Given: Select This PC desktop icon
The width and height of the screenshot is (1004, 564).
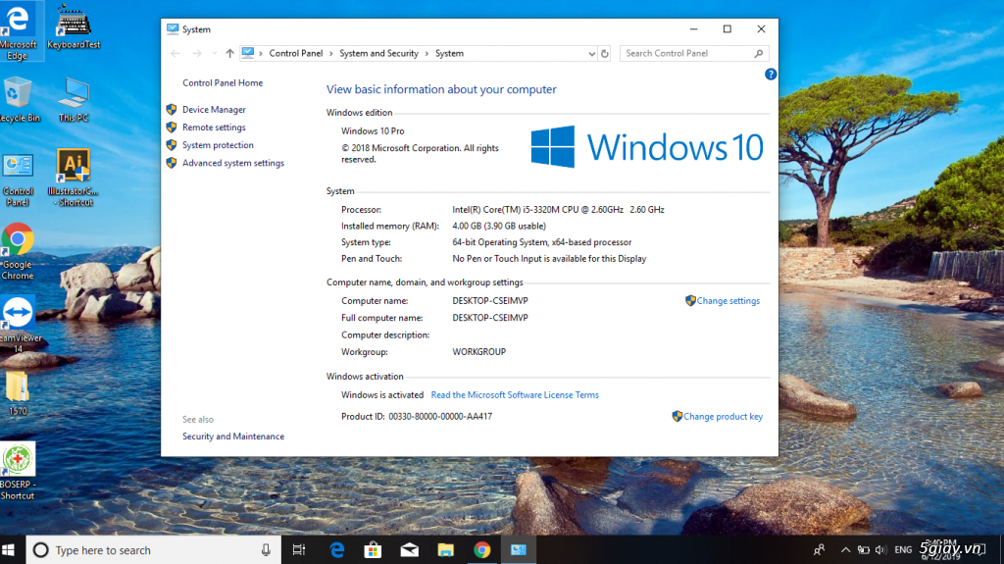Looking at the screenshot, I should (74, 99).
